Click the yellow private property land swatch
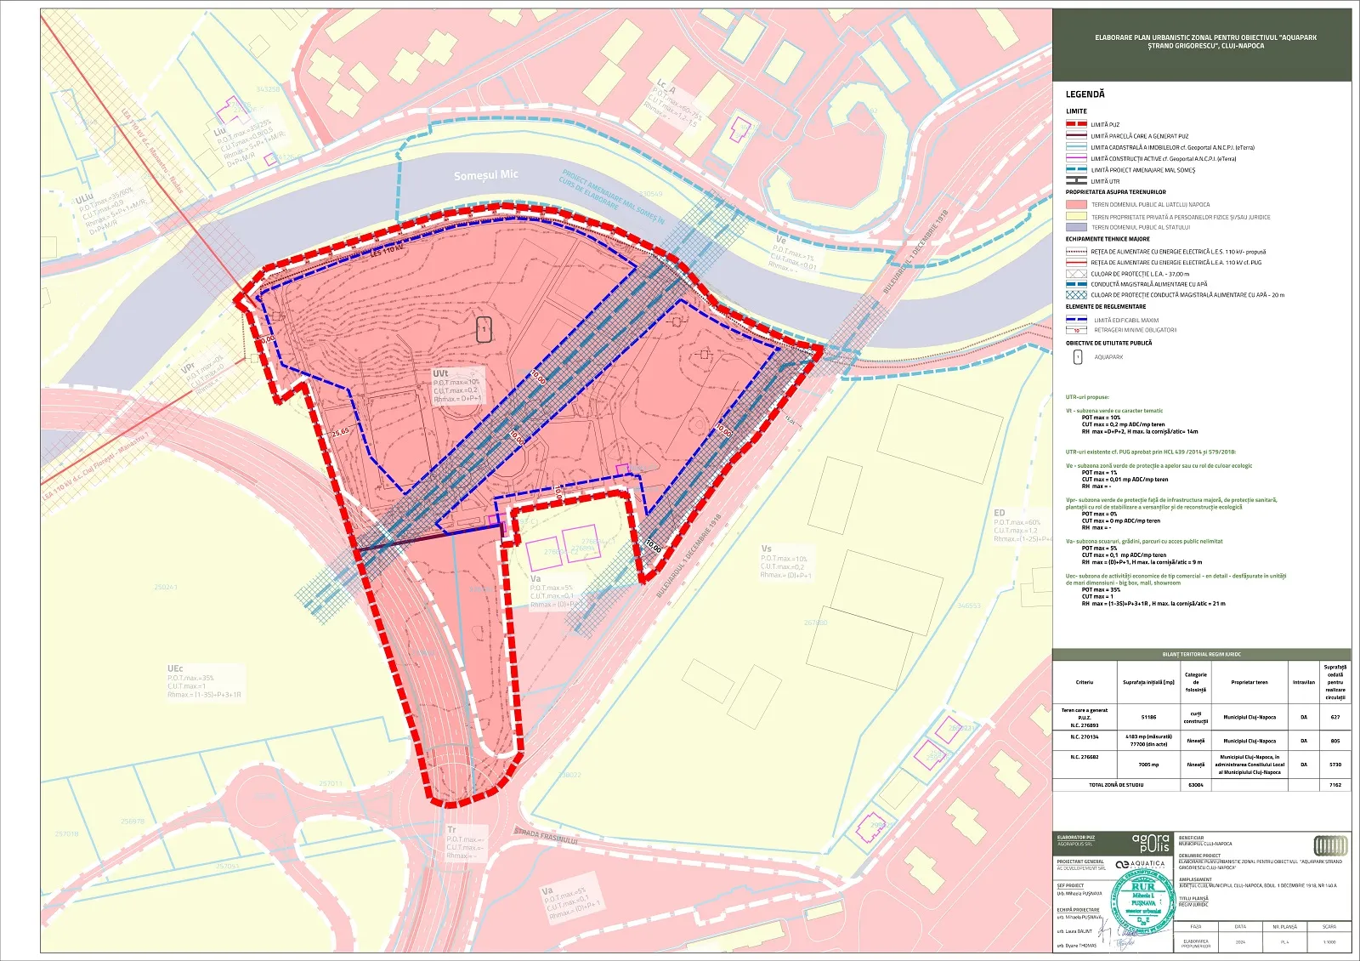This screenshot has height=961, width=1360. pos(1076,217)
